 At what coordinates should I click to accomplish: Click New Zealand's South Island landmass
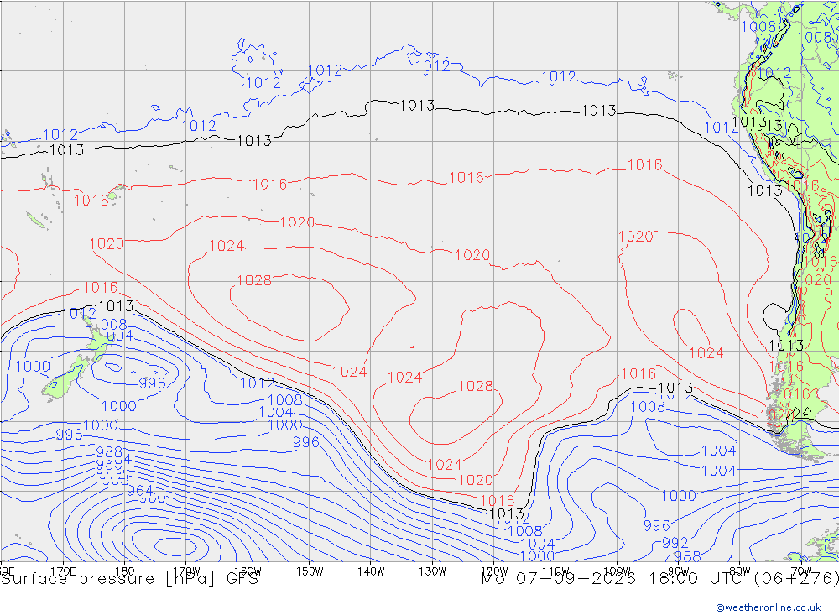click(x=65, y=379)
